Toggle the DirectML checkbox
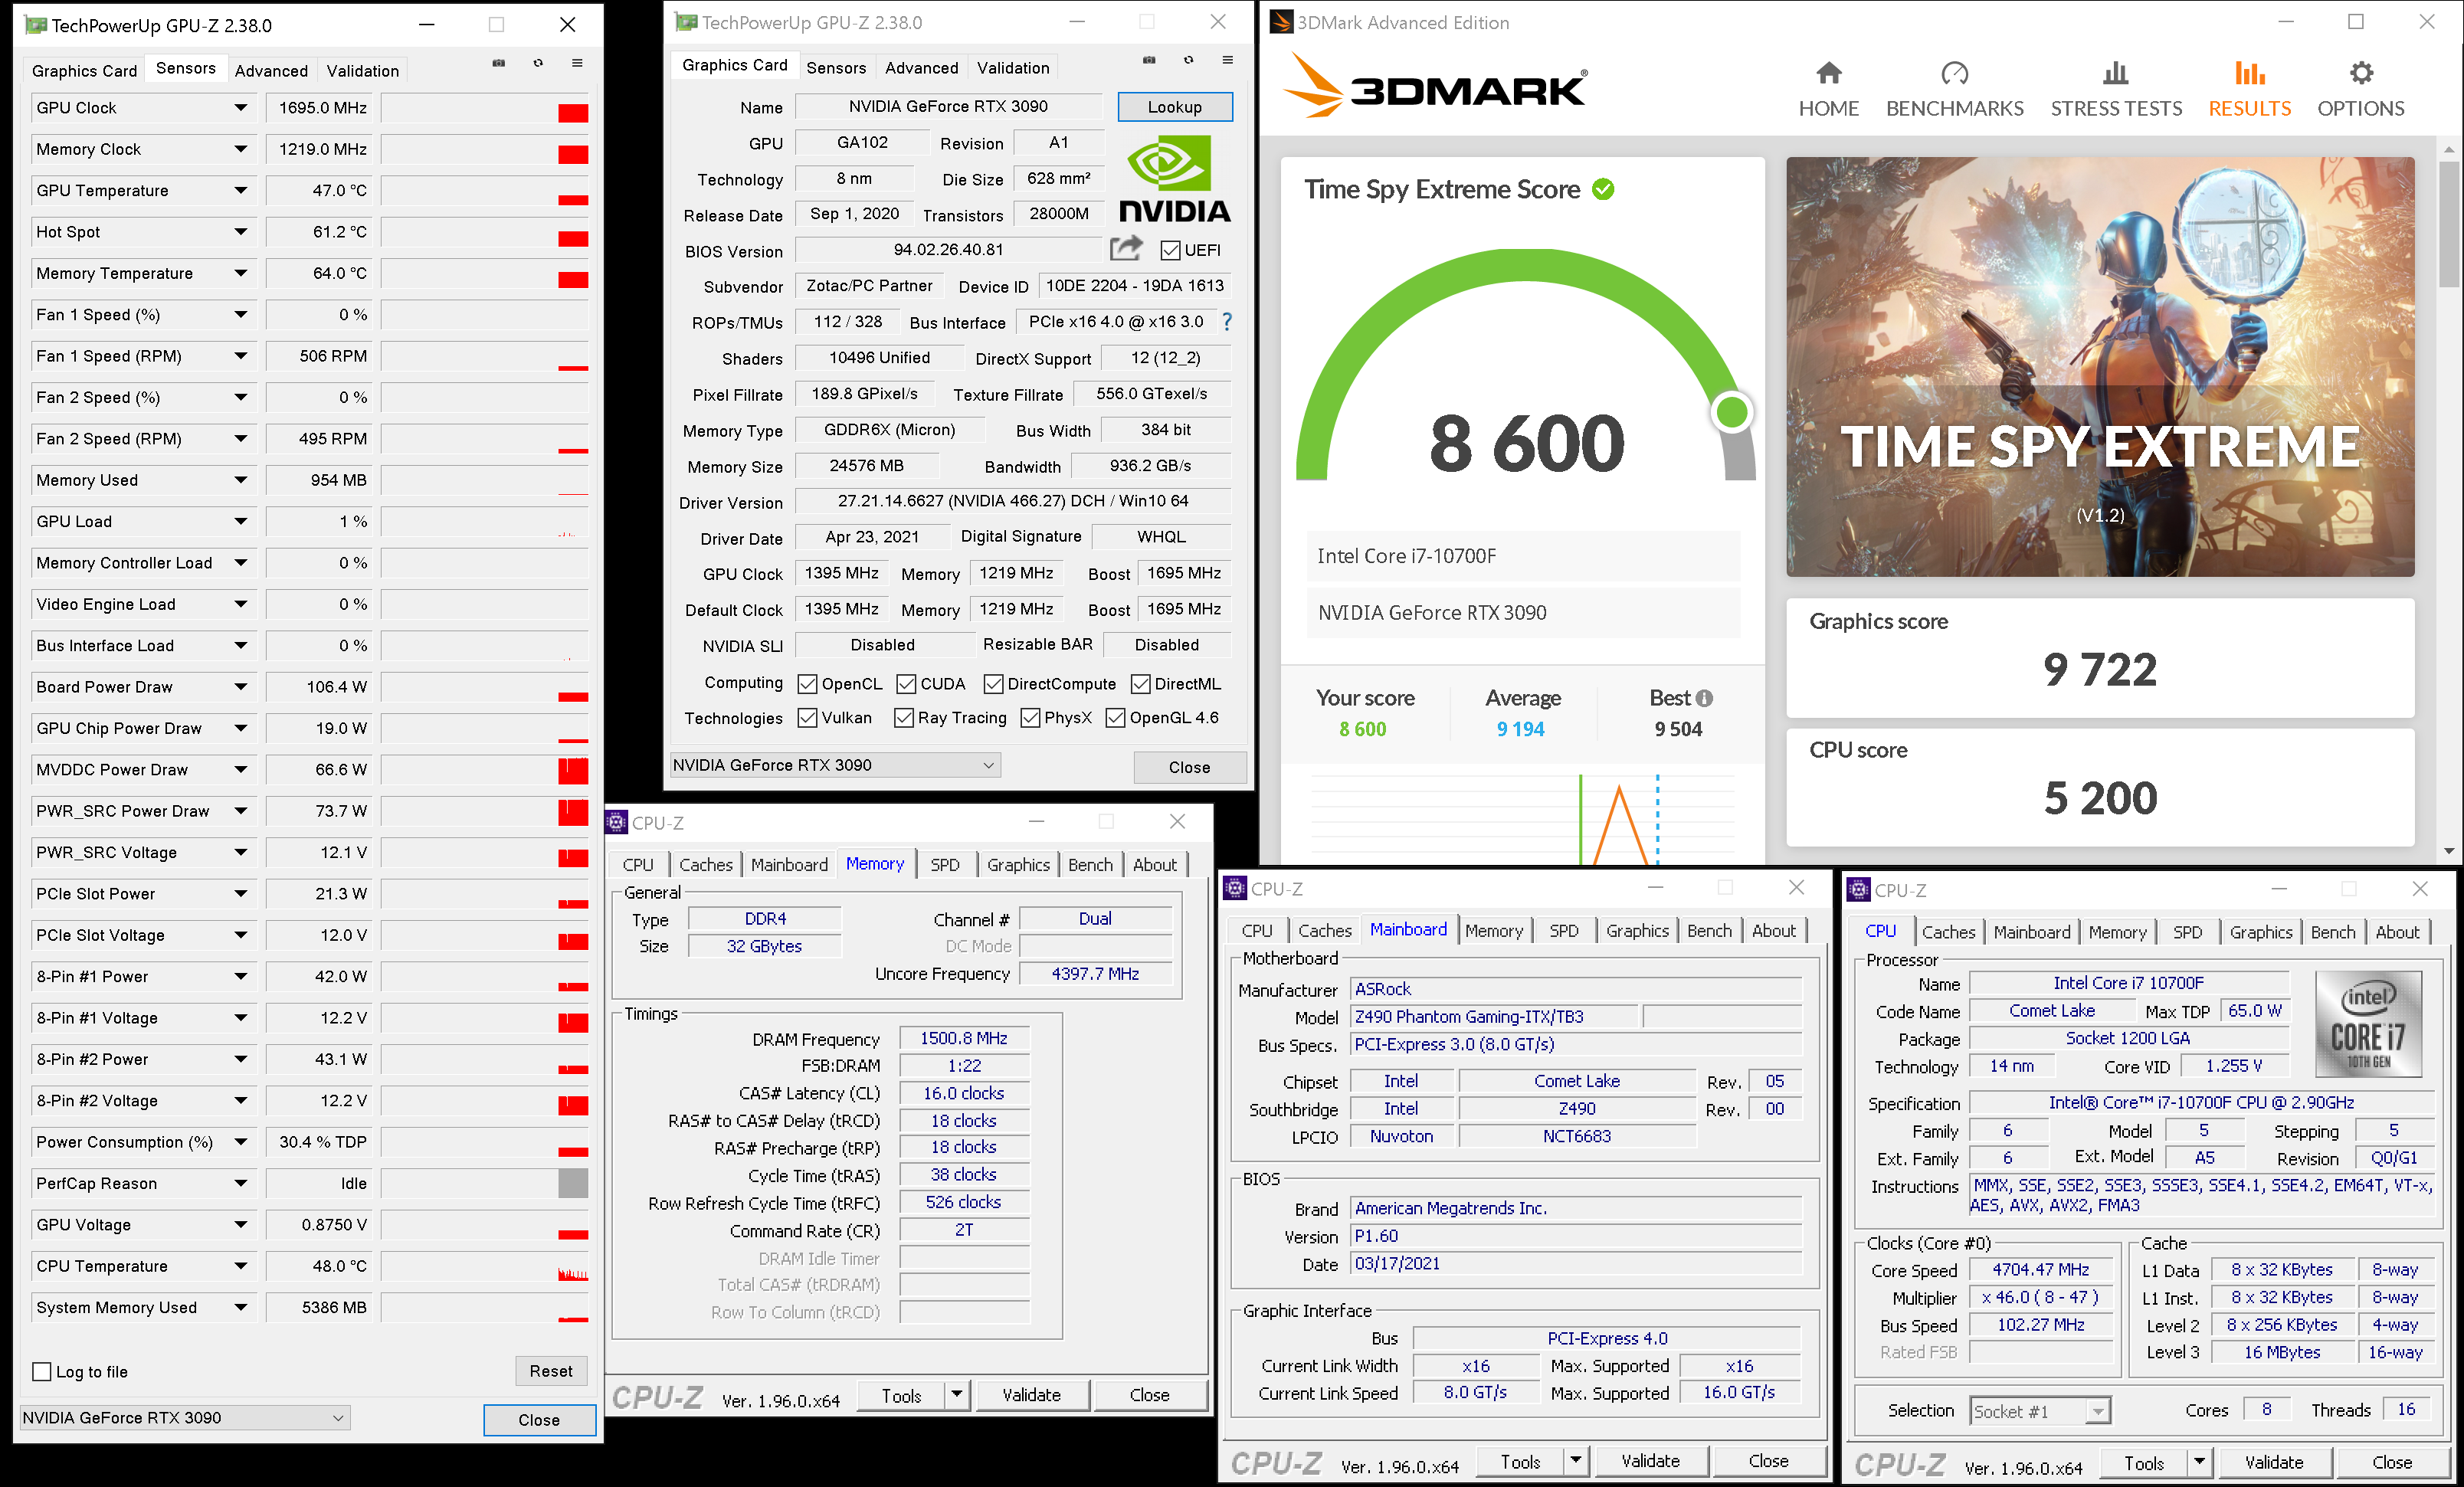This screenshot has height=1487, width=2464. 1140,684
